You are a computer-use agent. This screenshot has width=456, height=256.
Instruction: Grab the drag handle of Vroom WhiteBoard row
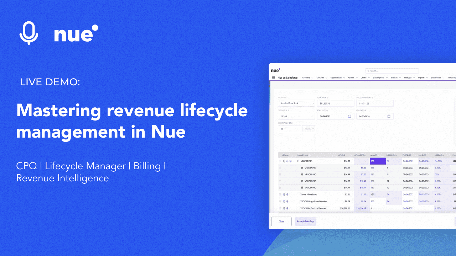pos(280,194)
